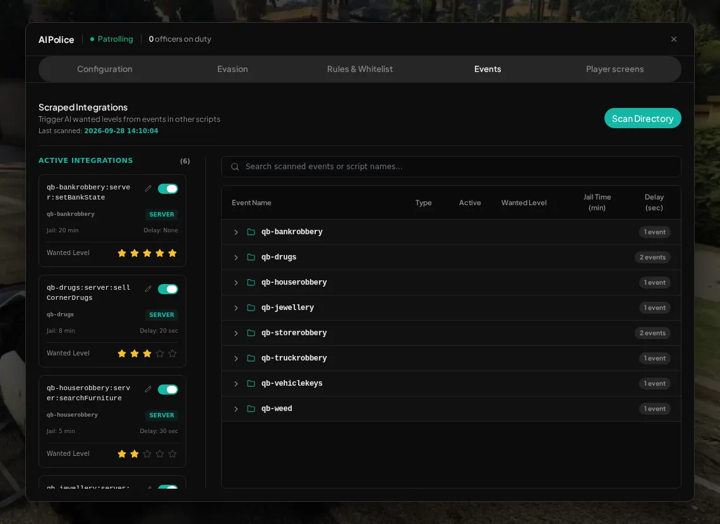Screen dimensions: 720x524
Task: Set qb-drugs wanted level to five stars
Action: tap(172, 354)
